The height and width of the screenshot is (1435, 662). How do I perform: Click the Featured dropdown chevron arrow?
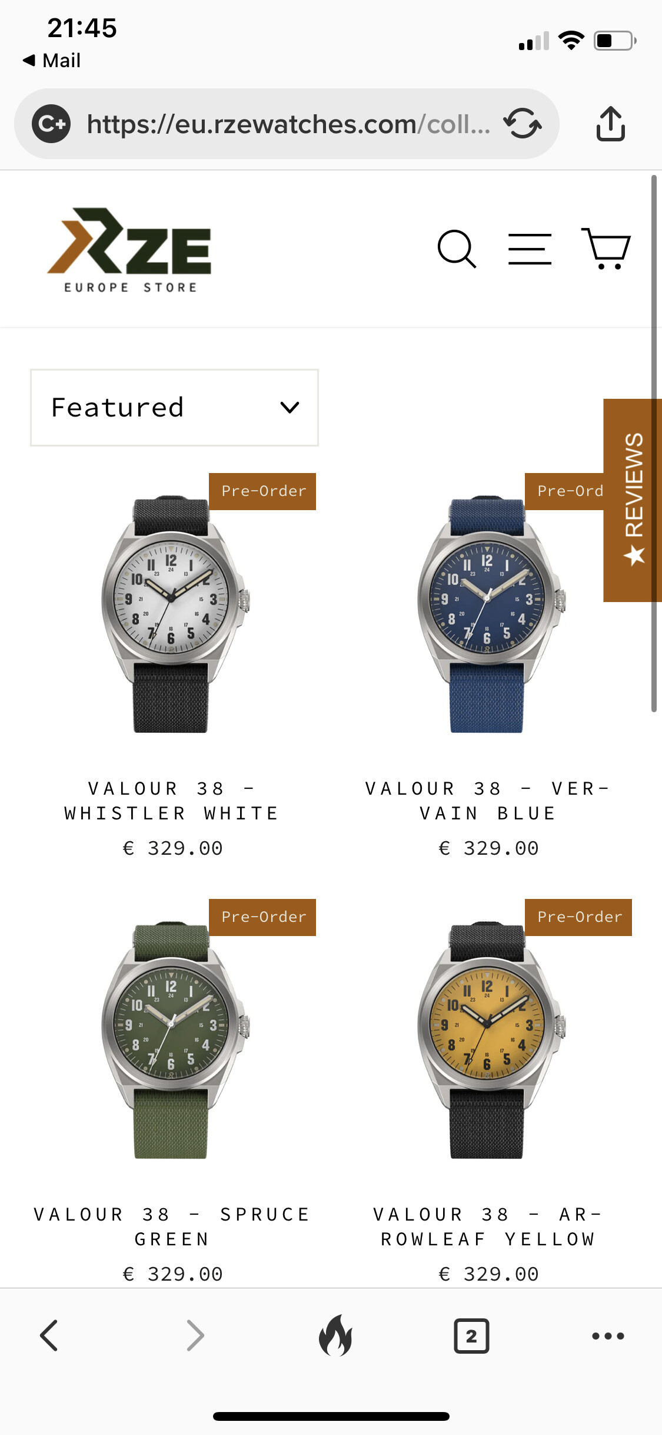pyautogui.click(x=290, y=407)
